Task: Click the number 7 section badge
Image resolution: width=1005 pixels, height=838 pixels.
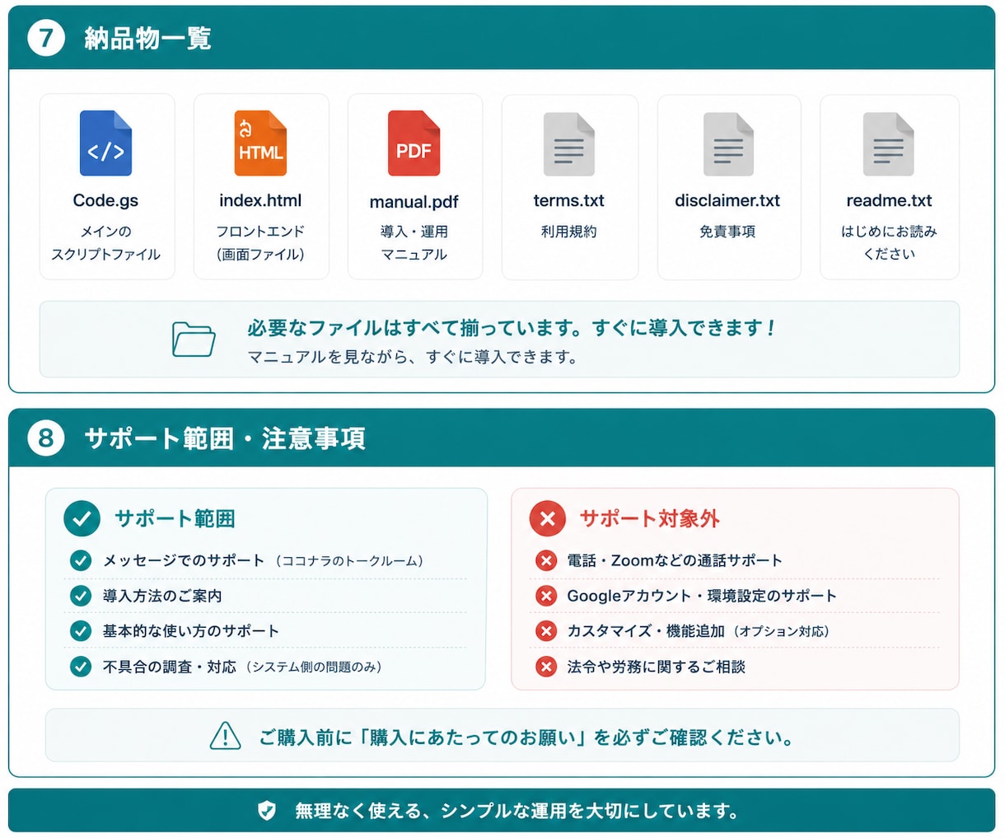Action: (x=46, y=38)
